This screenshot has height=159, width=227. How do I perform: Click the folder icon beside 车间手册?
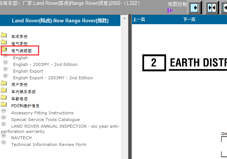(4, 36)
